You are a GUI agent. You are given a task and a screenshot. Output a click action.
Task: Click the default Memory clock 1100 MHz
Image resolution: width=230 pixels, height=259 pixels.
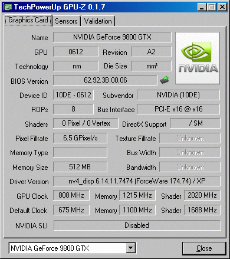137,210
